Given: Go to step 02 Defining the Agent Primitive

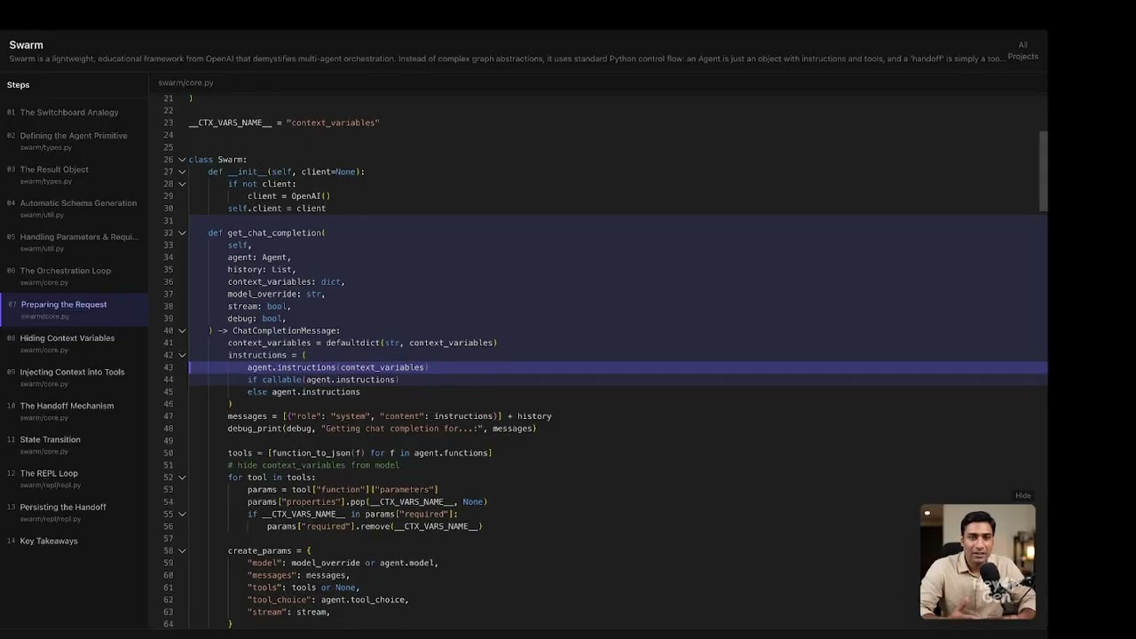Looking at the screenshot, I should (74, 140).
